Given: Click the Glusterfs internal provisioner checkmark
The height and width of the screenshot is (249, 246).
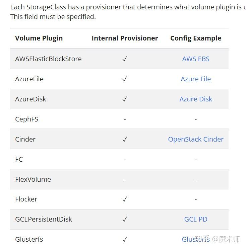Looking at the screenshot, I should (125, 239).
